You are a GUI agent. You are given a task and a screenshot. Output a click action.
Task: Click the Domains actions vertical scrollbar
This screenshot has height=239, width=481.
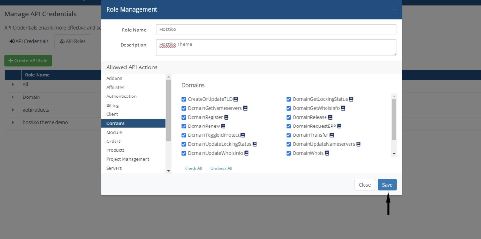click(394, 119)
